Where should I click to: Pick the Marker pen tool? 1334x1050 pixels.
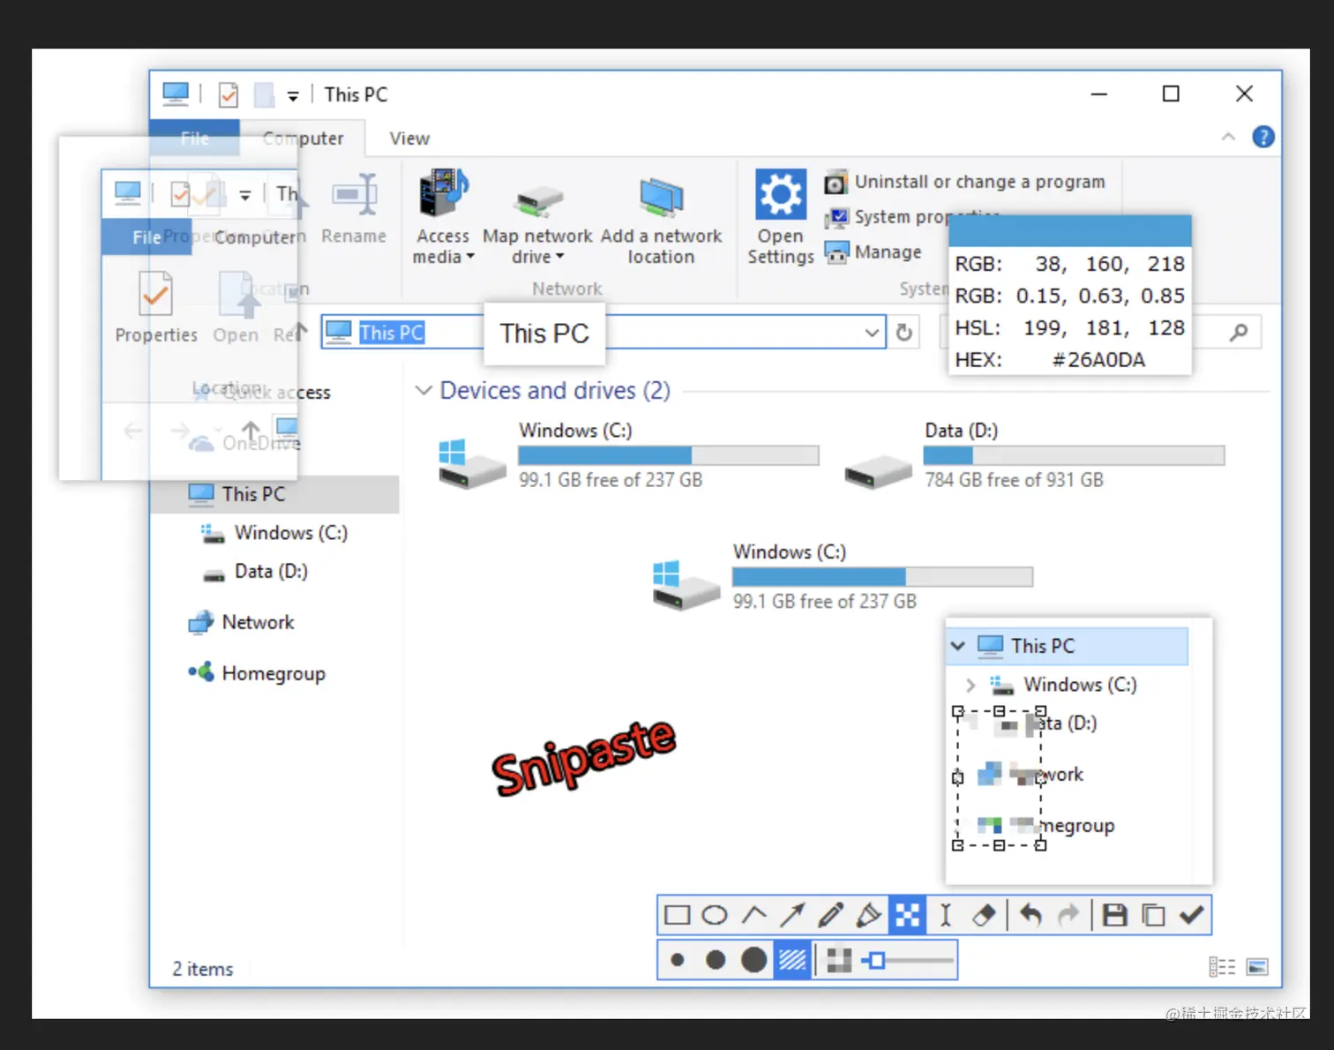tap(868, 915)
